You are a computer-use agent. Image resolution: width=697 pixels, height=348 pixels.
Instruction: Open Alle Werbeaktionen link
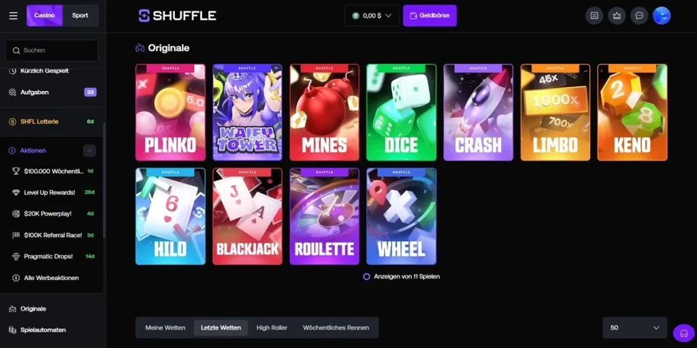[52, 278]
